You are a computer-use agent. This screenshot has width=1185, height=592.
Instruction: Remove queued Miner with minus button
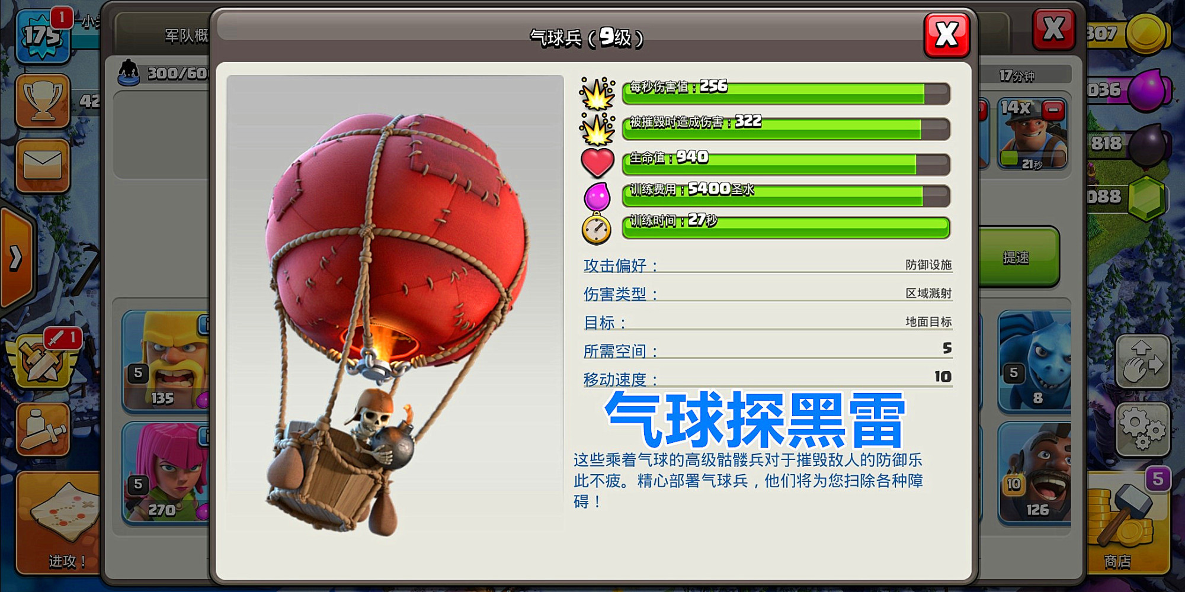(1053, 110)
